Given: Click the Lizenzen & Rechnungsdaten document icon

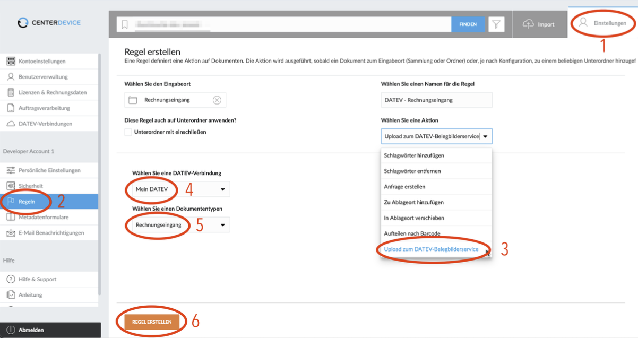Looking at the screenshot, I should point(11,92).
